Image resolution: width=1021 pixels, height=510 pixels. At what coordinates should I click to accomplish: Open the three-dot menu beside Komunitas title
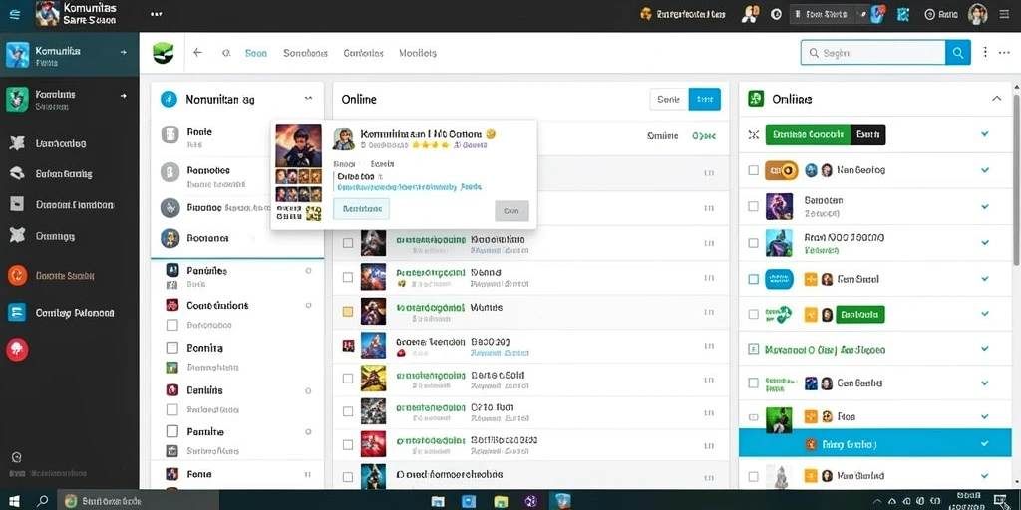coord(157,14)
